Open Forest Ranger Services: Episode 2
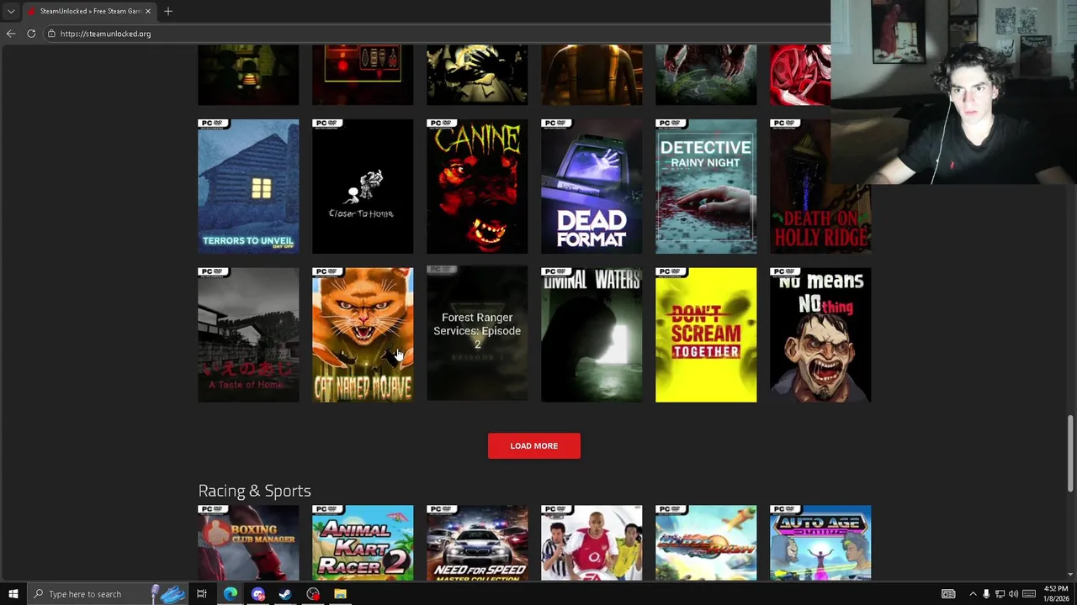 (477, 334)
